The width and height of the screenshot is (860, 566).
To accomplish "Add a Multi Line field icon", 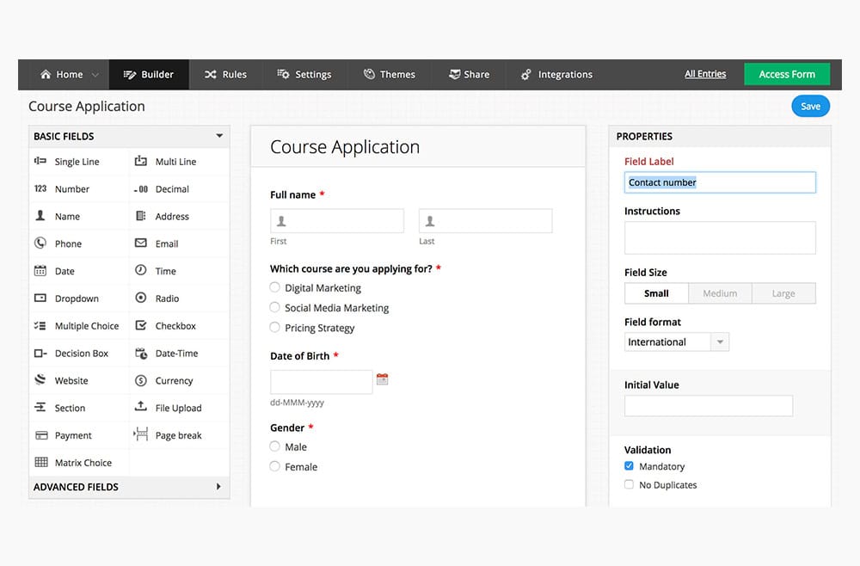I will pyautogui.click(x=141, y=161).
